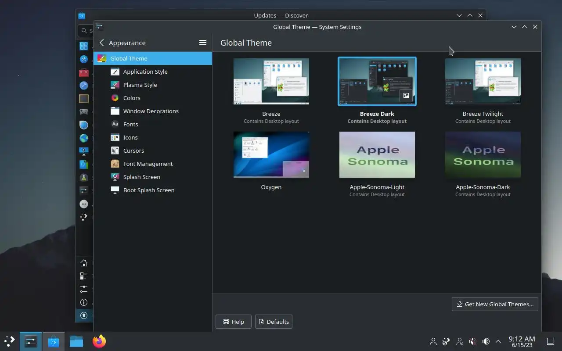Image resolution: width=562 pixels, height=351 pixels.
Task: Select the Oxygen theme thumbnail
Action: click(271, 154)
